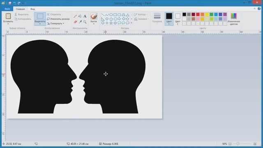Select the Pencil tool
This screenshot has width=263, height=148.
[x=75, y=16]
